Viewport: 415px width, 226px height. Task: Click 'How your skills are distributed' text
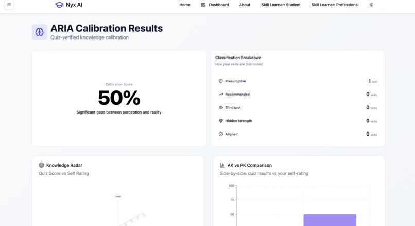click(239, 64)
